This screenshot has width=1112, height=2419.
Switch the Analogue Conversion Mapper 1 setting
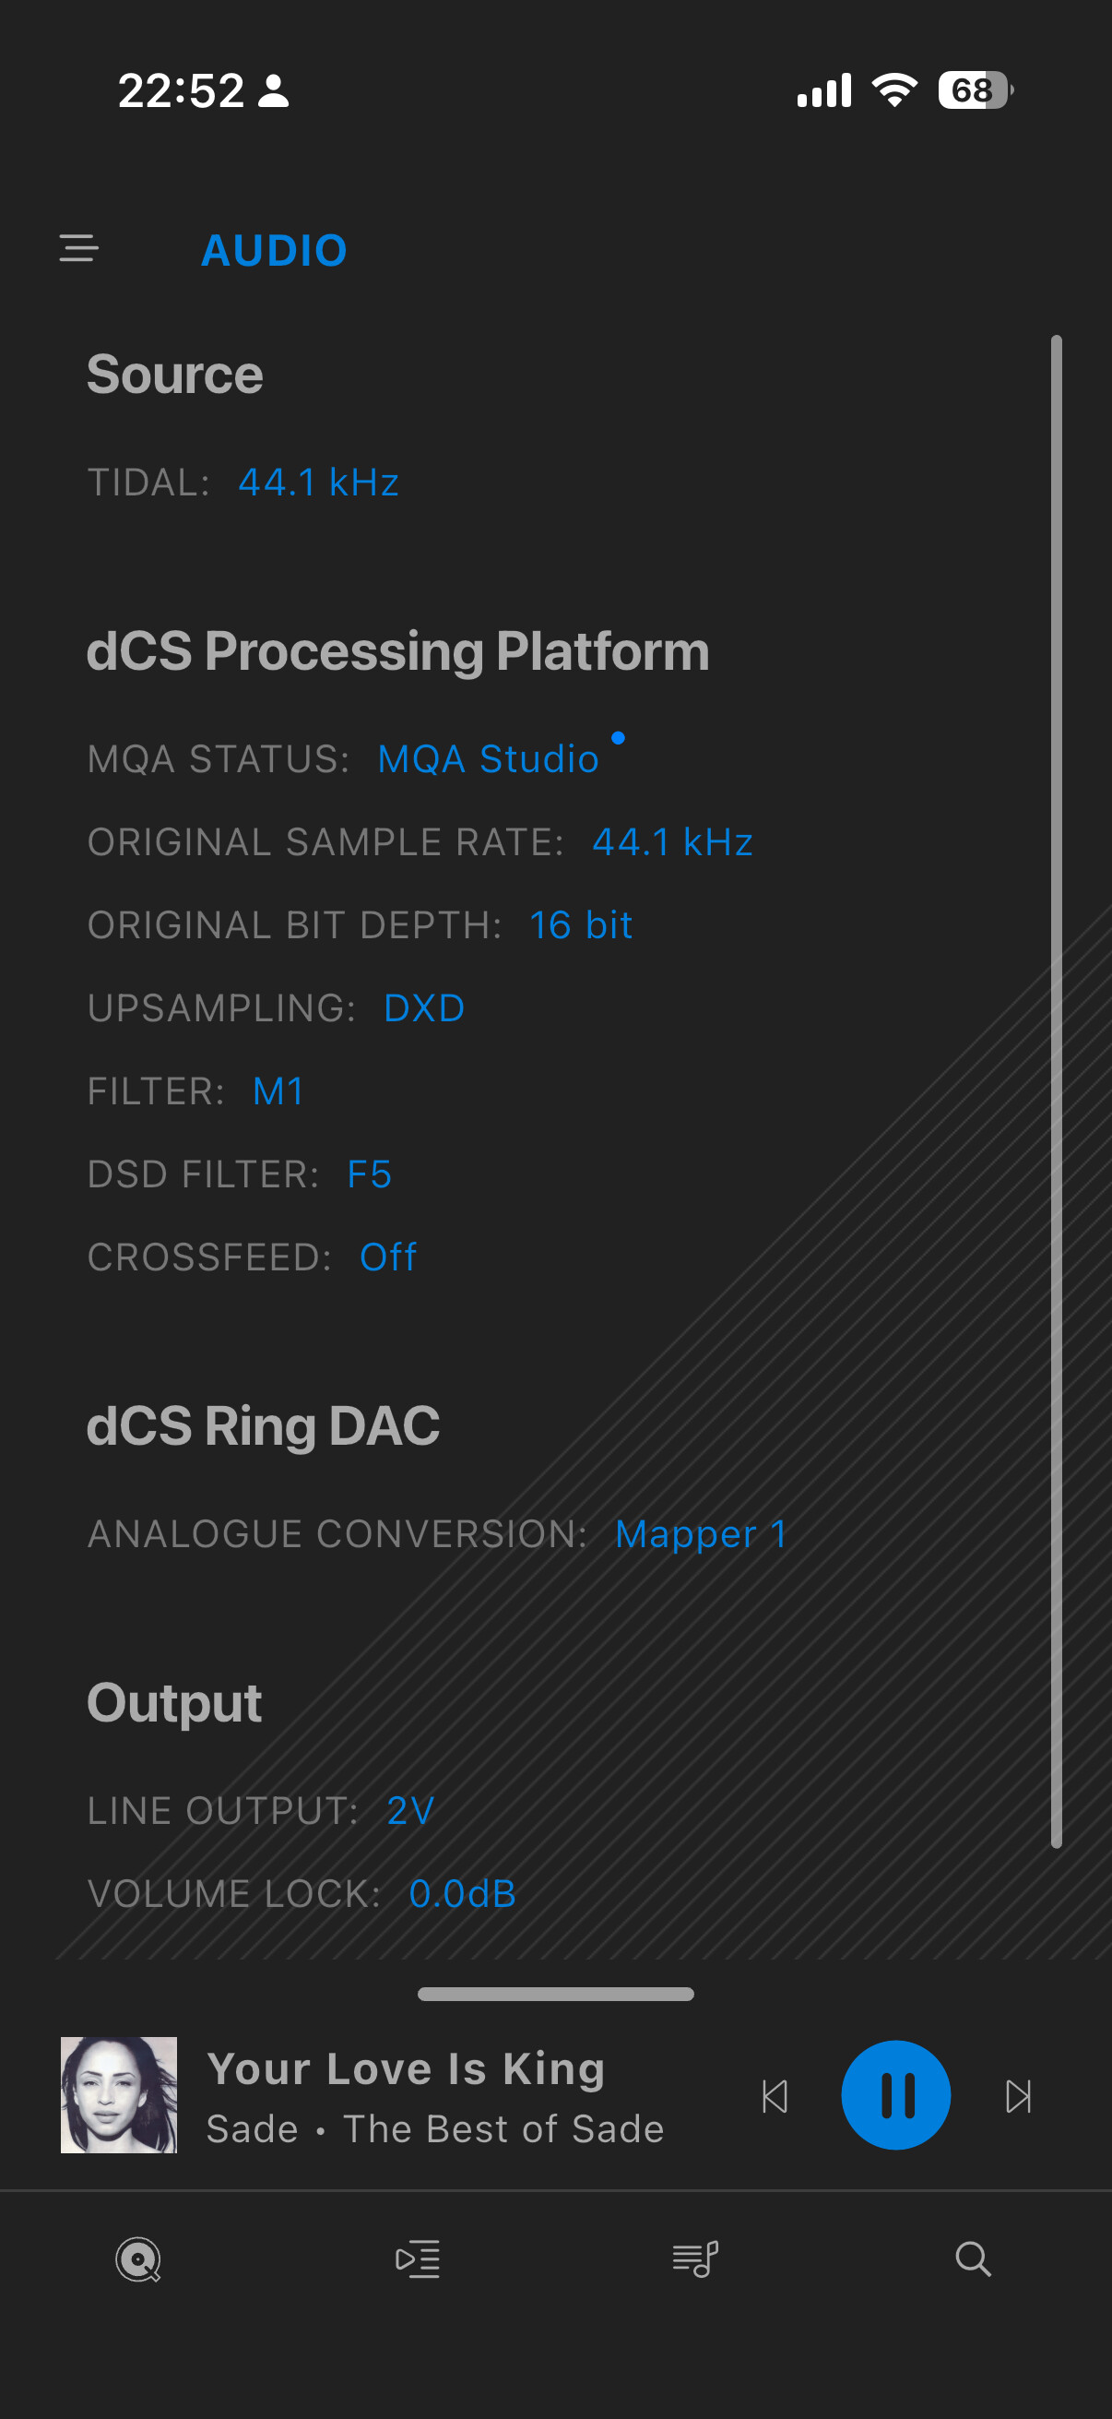[x=701, y=1534]
